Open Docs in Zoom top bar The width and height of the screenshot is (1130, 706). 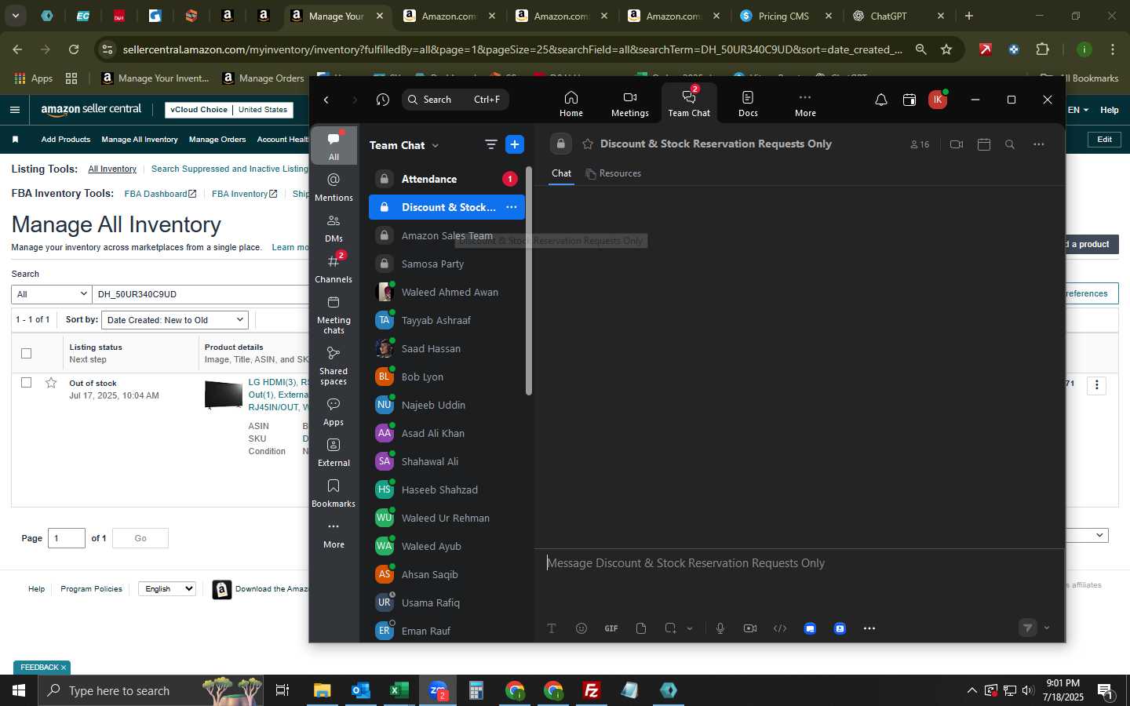(x=748, y=103)
